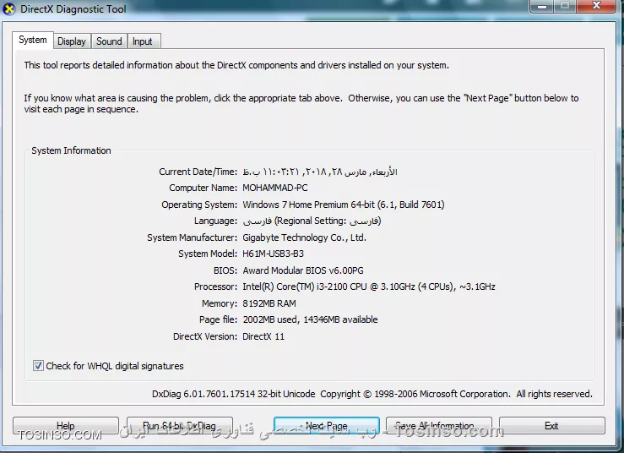Click Save All Information button
The width and height of the screenshot is (624, 453).
pyautogui.click(x=439, y=426)
